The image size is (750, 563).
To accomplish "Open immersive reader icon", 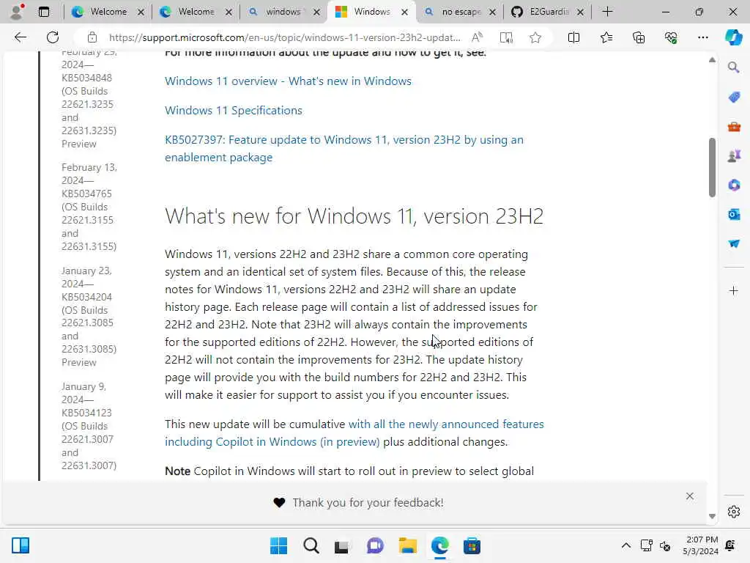I will (x=506, y=37).
